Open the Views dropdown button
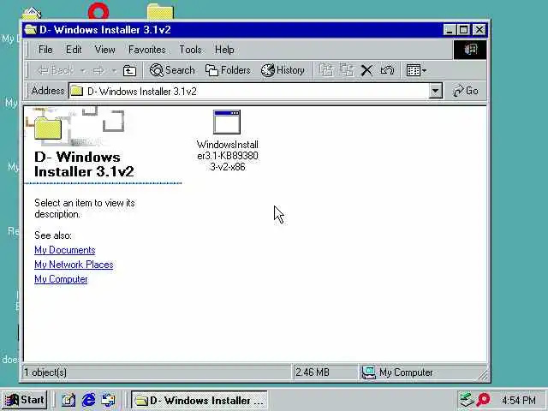The width and height of the screenshot is (548, 411). [416, 70]
